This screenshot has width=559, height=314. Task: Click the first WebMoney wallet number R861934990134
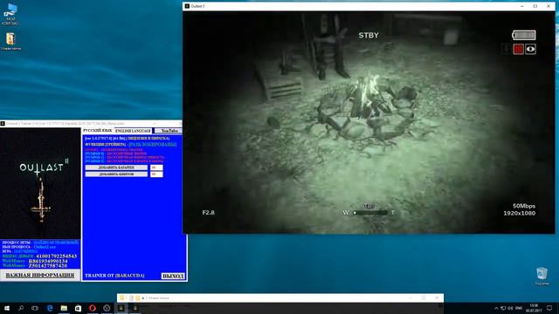[x=48, y=261]
